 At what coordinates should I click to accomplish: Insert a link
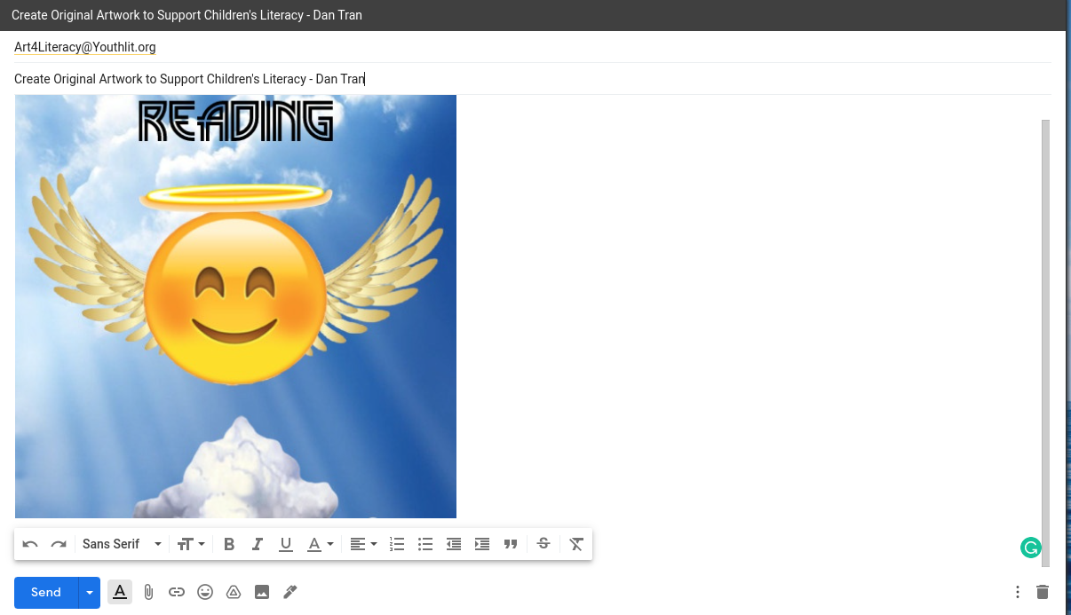coord(177,592)
